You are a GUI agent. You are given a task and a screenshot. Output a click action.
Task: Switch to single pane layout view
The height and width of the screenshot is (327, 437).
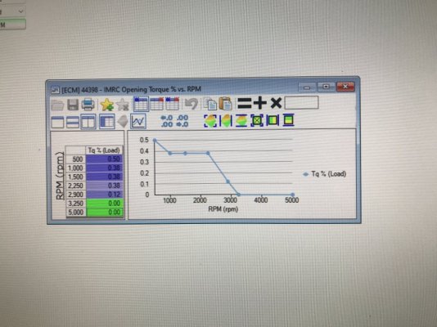[57, 123]
